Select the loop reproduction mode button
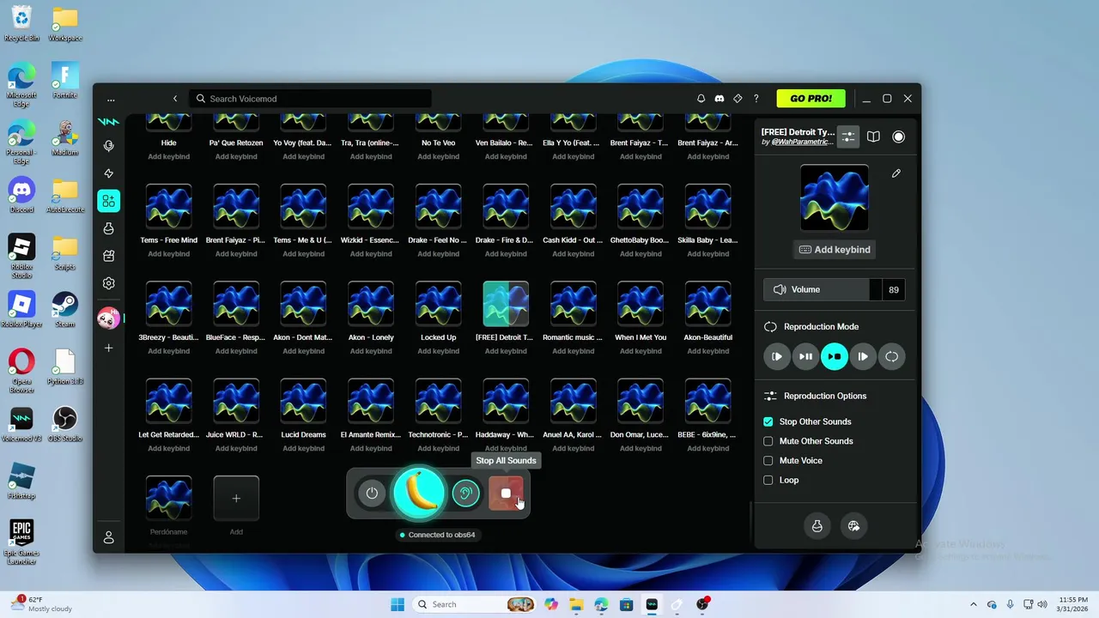This screenshot has height=618, width=1099. tap(892, 356)
